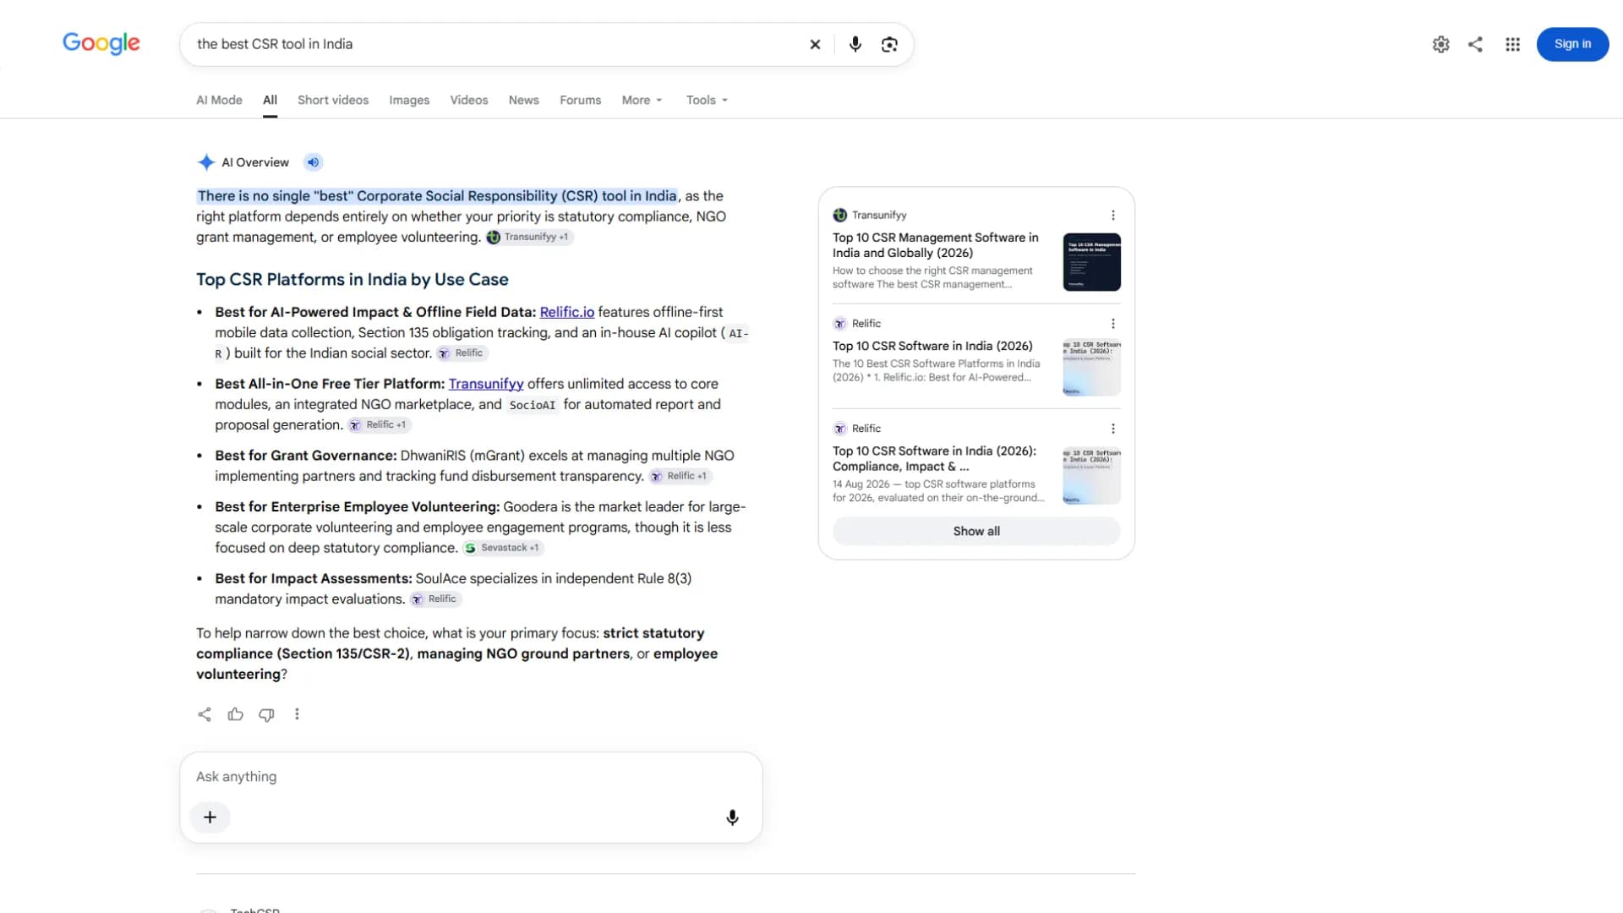Click Show all sources button
This screenshot has width=1623, height=913.
pos(976,531)
